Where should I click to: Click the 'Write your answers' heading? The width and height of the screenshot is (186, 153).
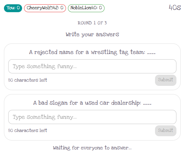[x=92, y=35]
